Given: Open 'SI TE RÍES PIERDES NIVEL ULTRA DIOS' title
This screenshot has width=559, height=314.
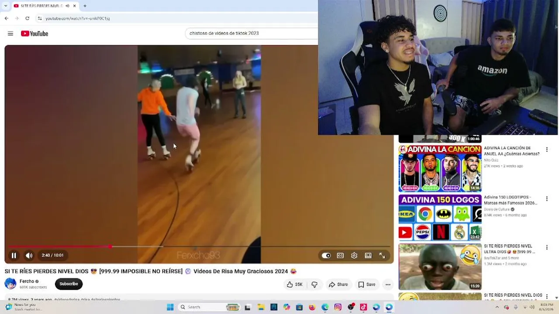Looking at the screenshot, I should click(x=510, y=249).
